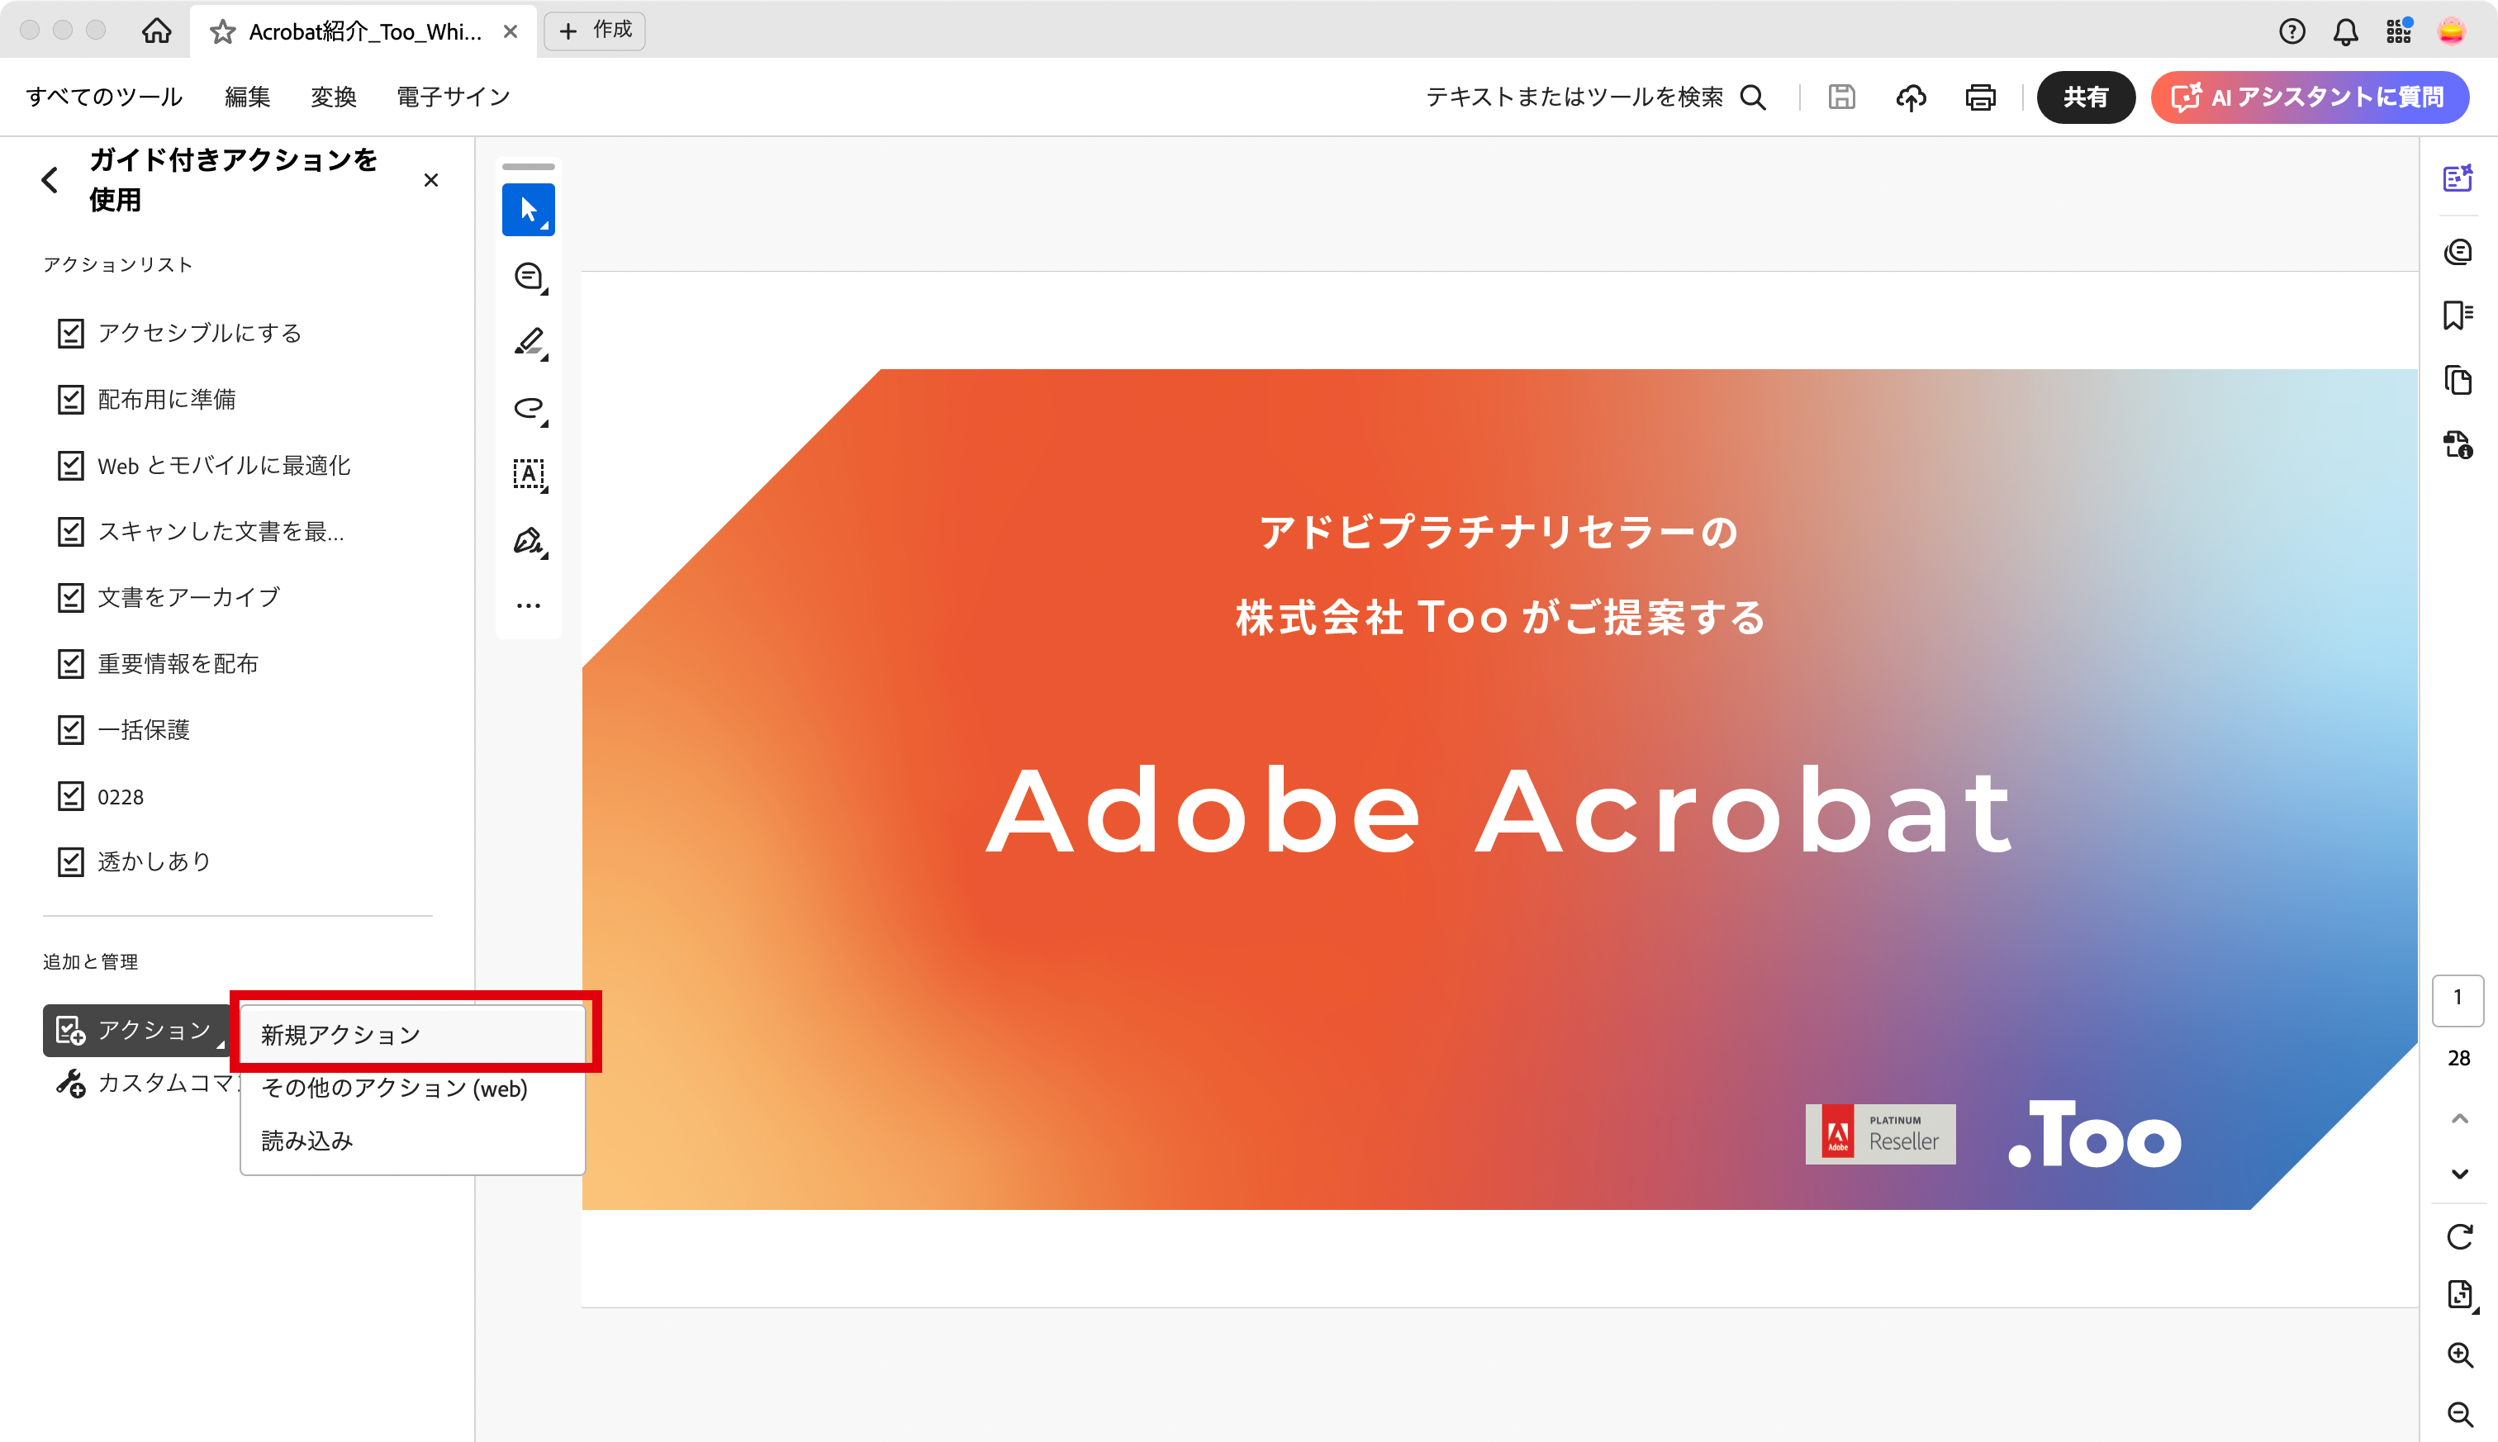This screenshot has height=1442, width=2498.
Task: Select the comment note tool
Action: pos(529,277)
